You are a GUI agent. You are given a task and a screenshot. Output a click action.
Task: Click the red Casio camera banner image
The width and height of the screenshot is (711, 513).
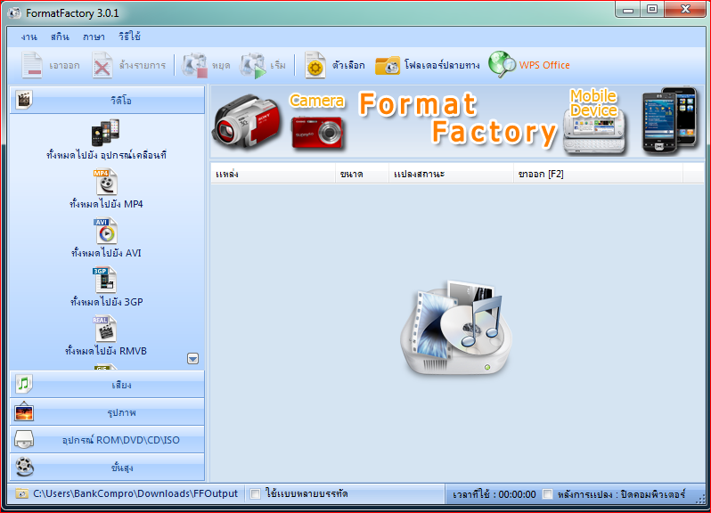point(317,132)
